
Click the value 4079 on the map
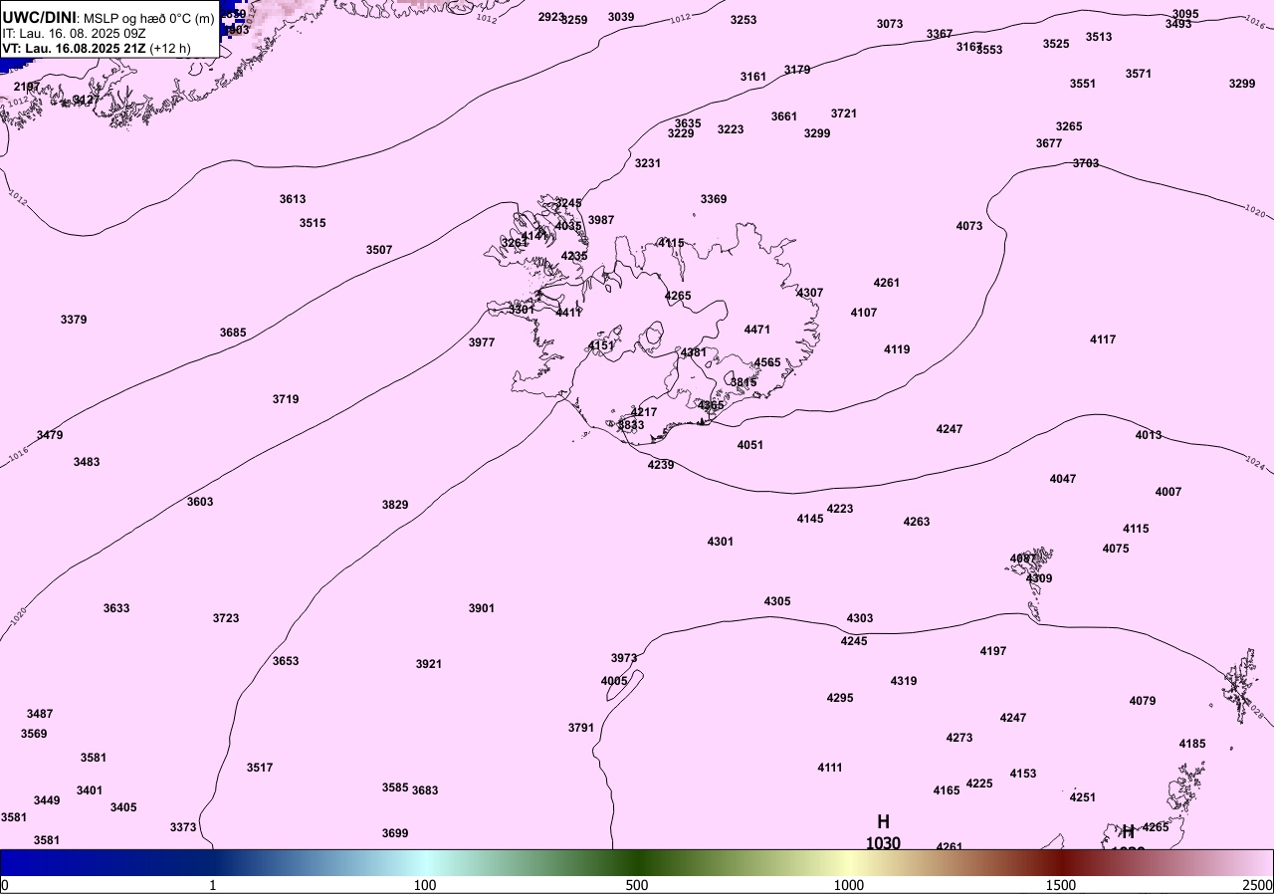coord(1143,701)
